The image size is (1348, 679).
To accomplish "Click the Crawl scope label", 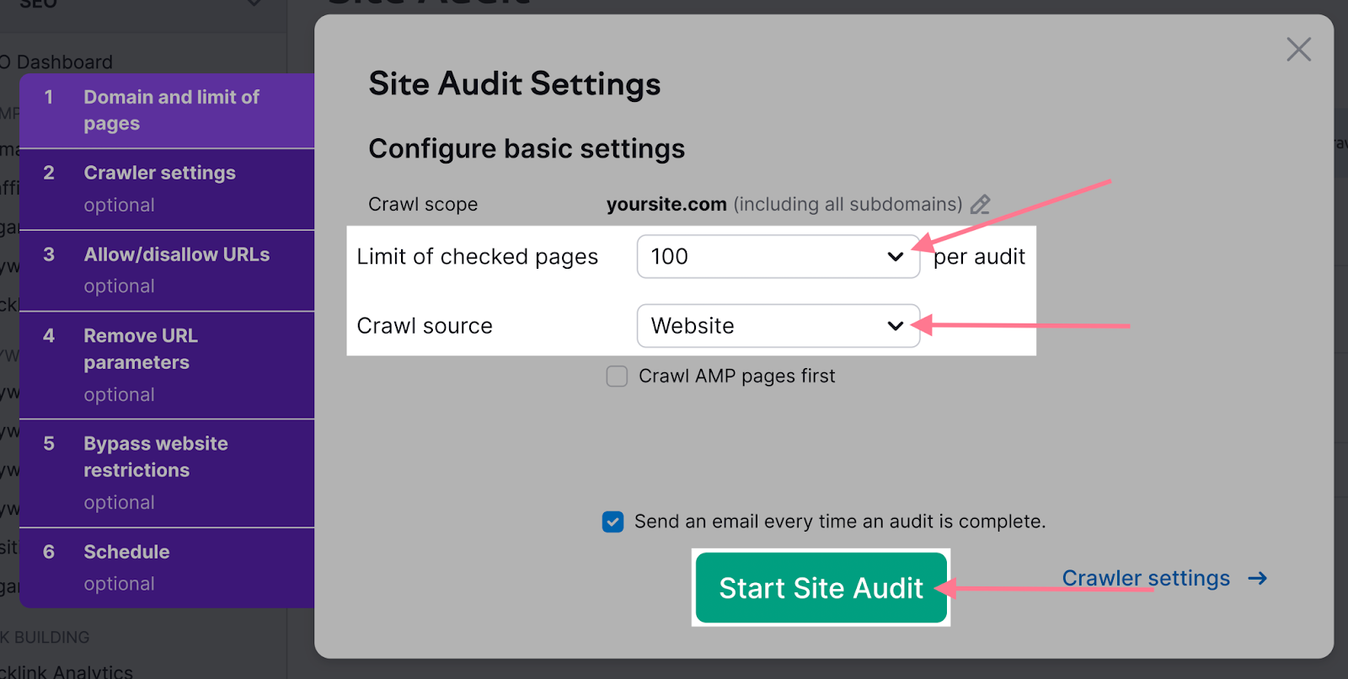I will [x=423, y=205].
